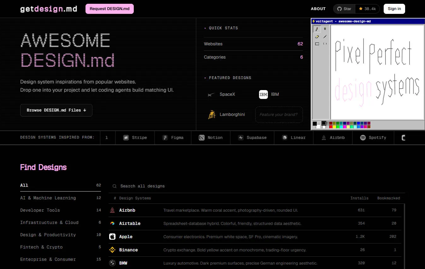Screen dimensions: 425x269
Task: Open the Feature your brand? link
Action: point(279,114)
